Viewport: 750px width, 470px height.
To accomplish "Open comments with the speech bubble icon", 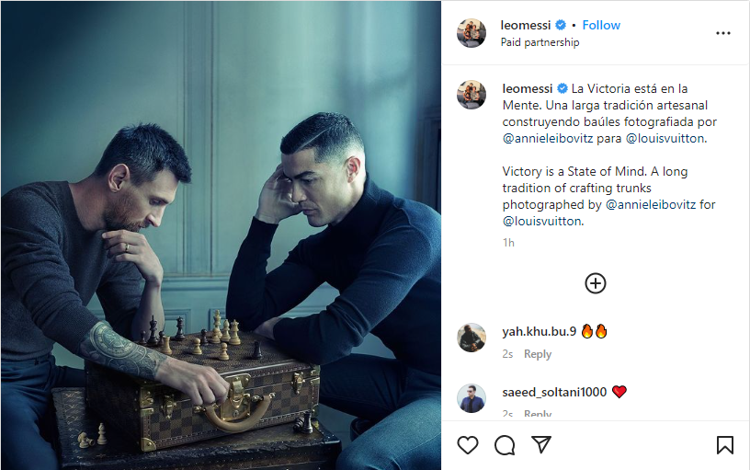I will [x=505, y=445].
